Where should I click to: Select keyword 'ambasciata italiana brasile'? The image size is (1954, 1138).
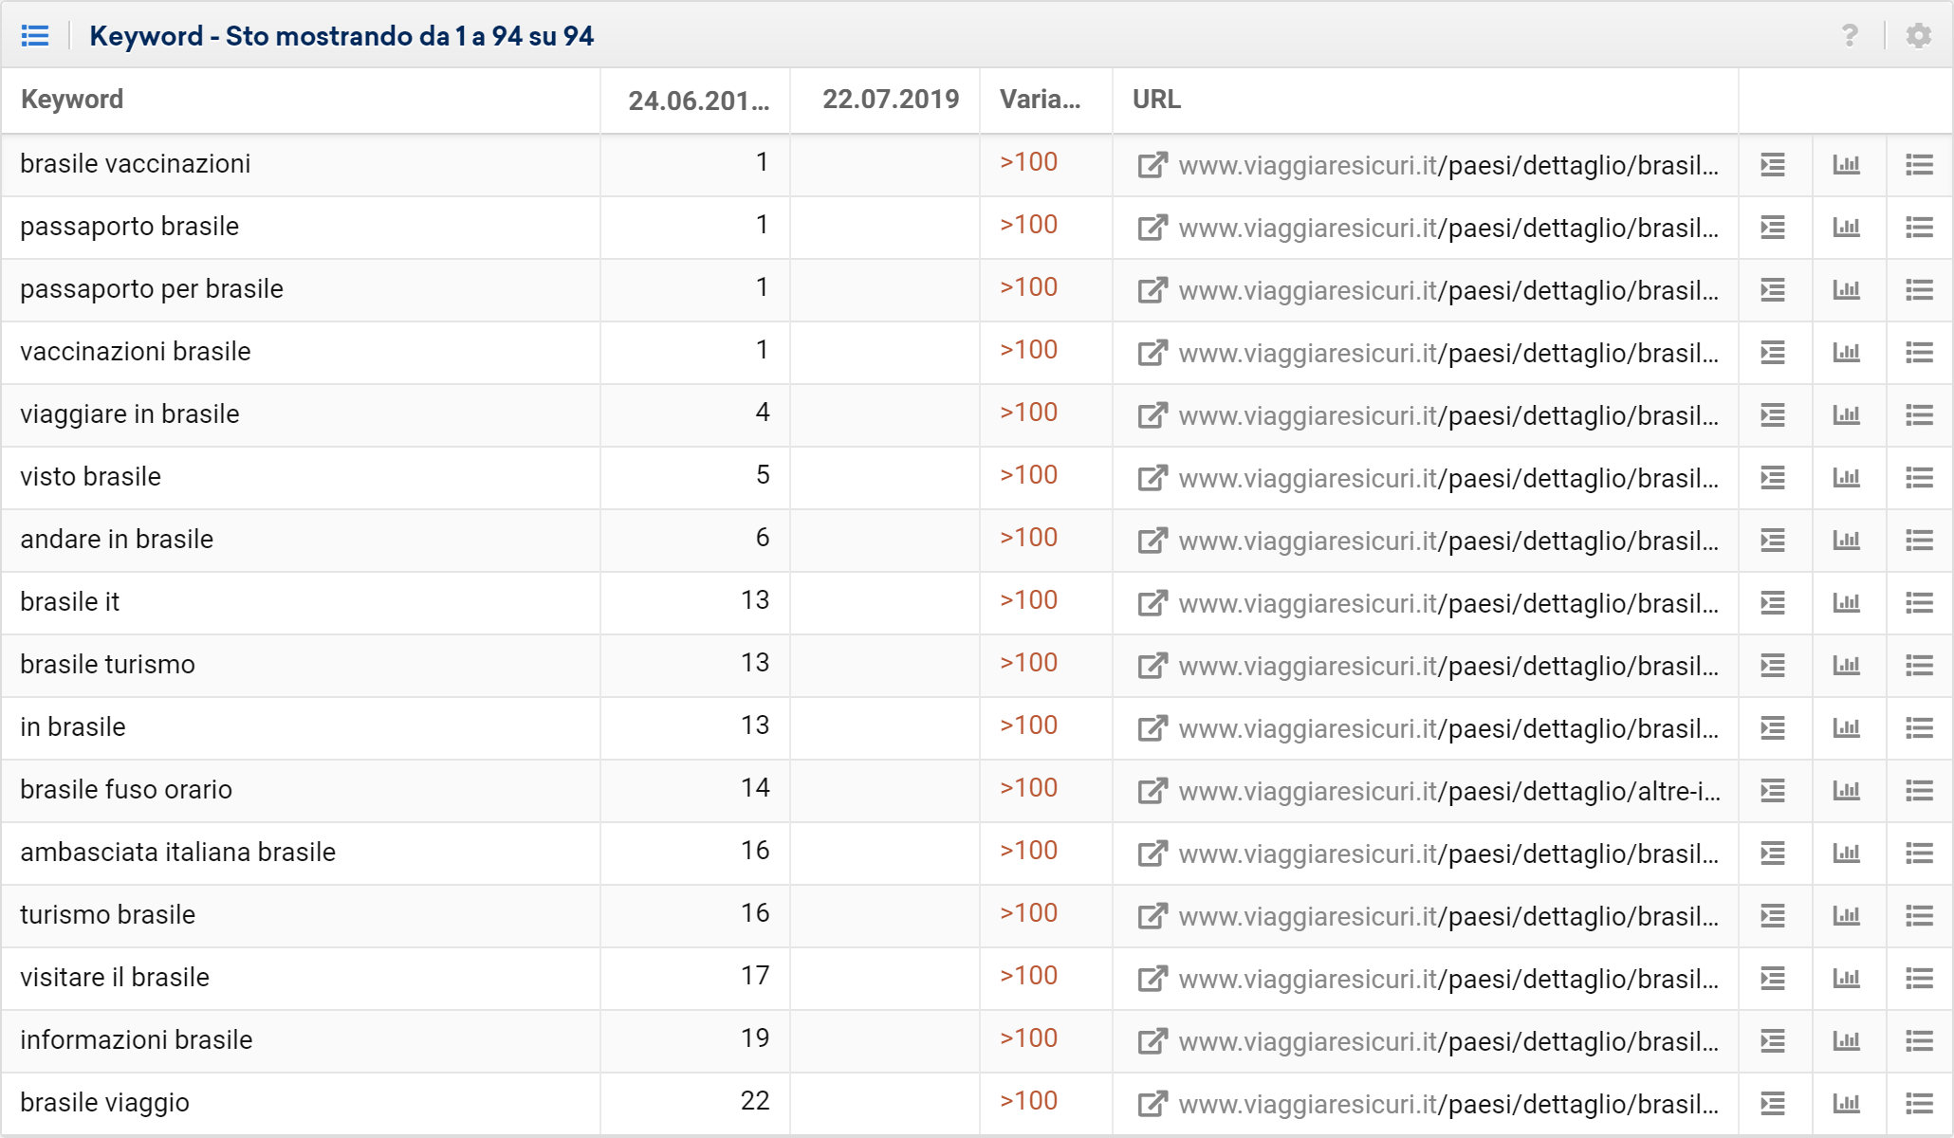coord(178,853)
